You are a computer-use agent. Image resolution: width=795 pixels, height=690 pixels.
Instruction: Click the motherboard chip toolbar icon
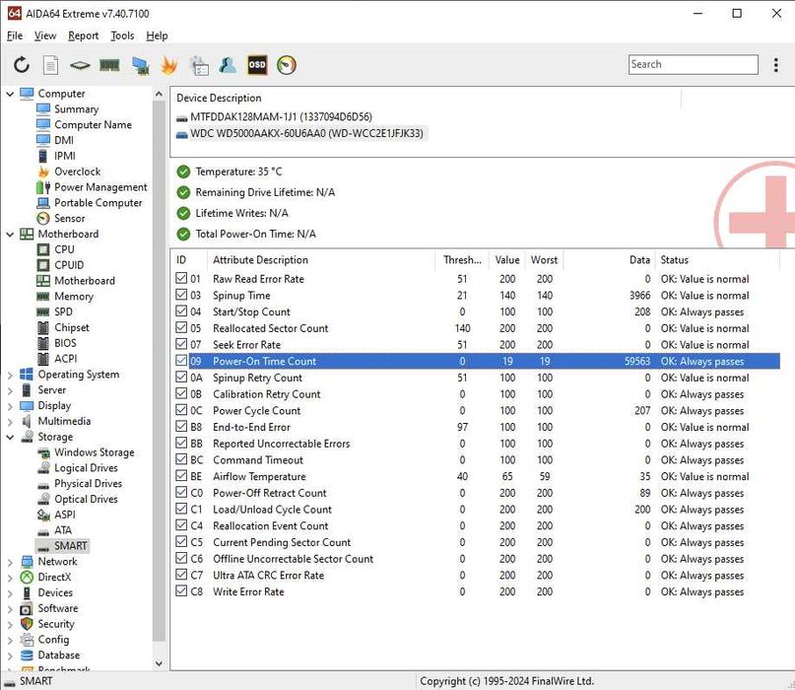coord(80,65)
